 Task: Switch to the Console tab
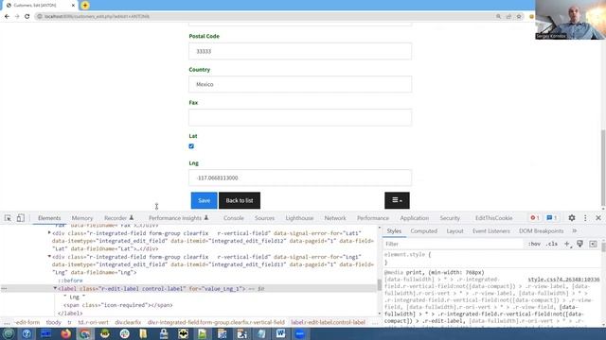(x=234, y=218)
